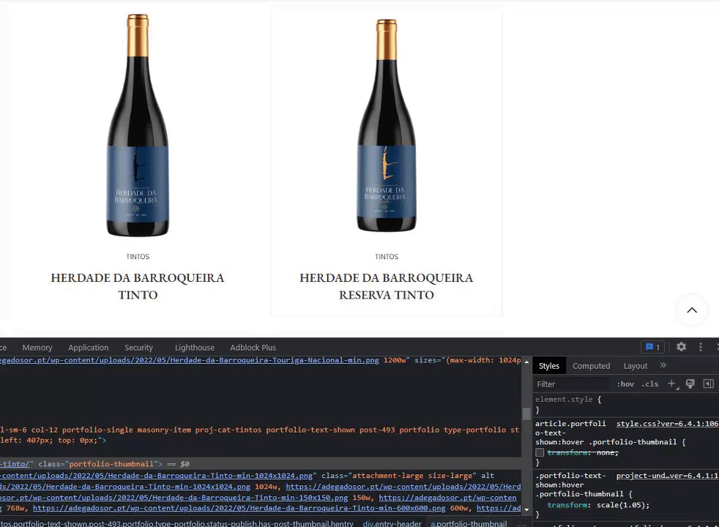Open the issues counter badge showing 1
Image resolution: width=719 pixels, height=527 pixels.
tap(652, 347)
